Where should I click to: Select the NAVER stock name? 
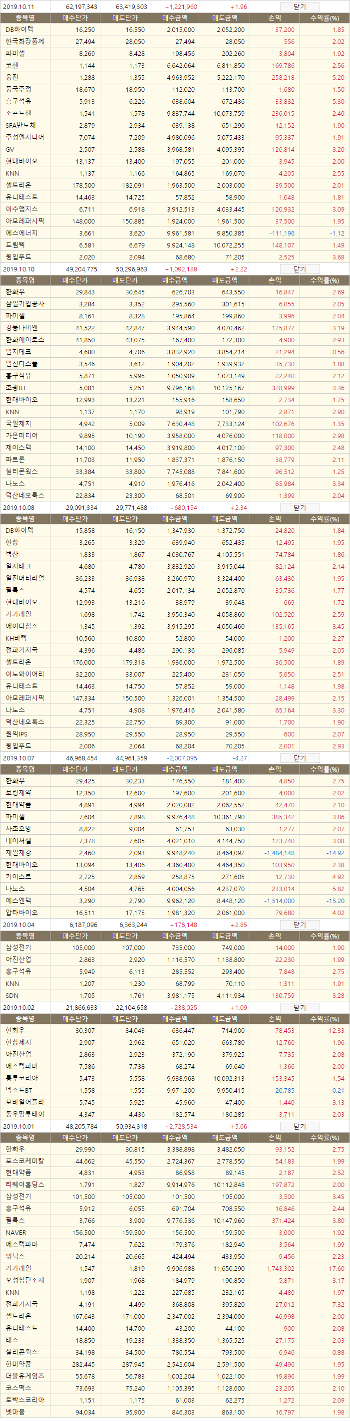tap(15, 1232)
